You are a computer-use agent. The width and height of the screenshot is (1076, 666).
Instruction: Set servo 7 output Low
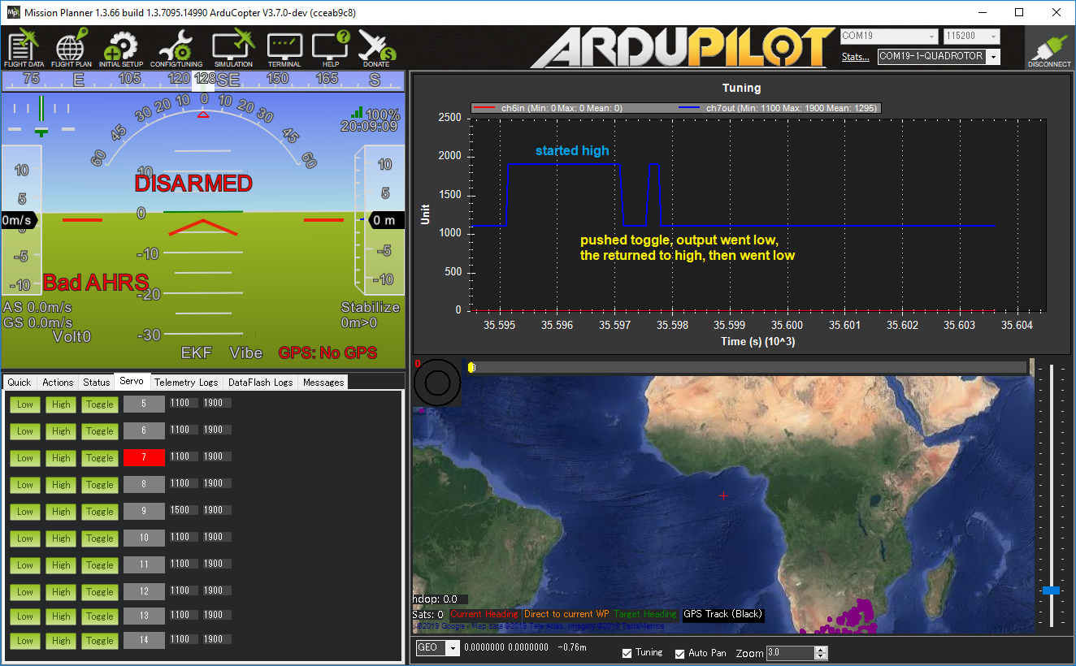click(25, 457)
